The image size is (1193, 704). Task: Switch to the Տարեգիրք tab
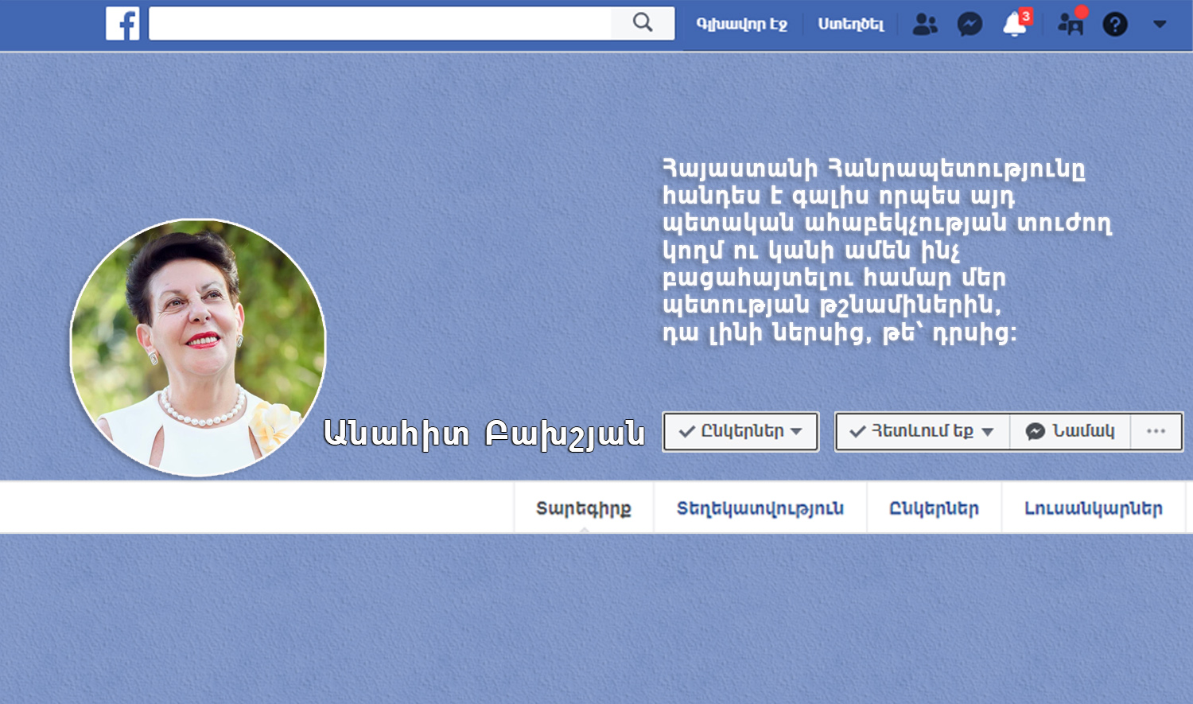click(584, 508)
